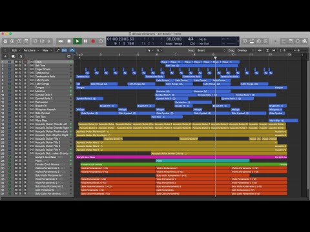This screenshot has width=310, height=232.
Task: Open the List Editors icon
Action: (x=284, y=41)
